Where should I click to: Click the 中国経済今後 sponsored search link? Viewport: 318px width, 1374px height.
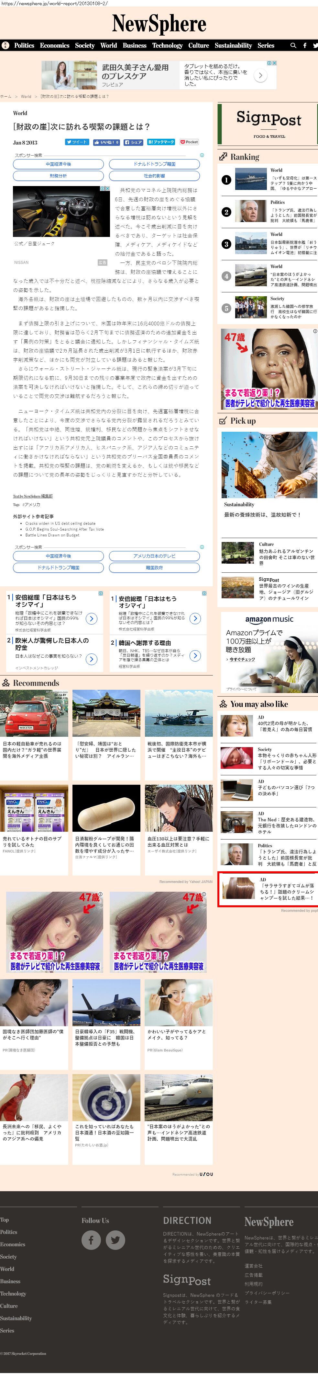(58, 164)
